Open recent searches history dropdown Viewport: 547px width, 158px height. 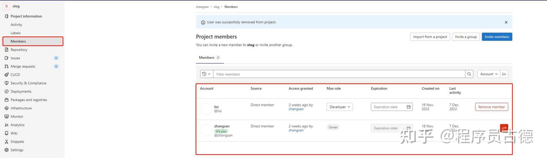(x=207, y=74)
